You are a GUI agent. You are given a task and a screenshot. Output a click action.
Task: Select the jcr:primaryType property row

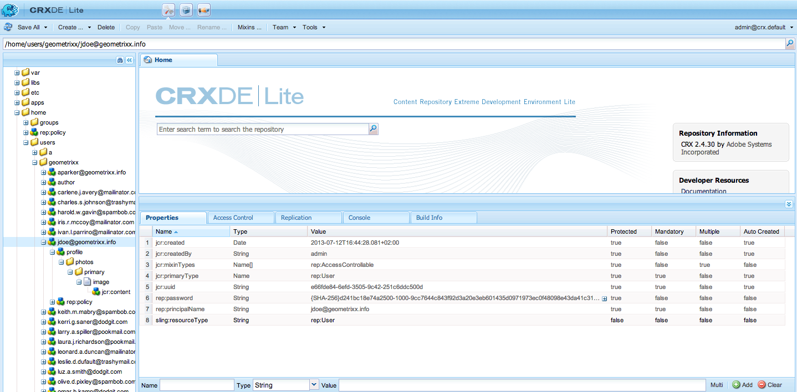pos(462,276)
